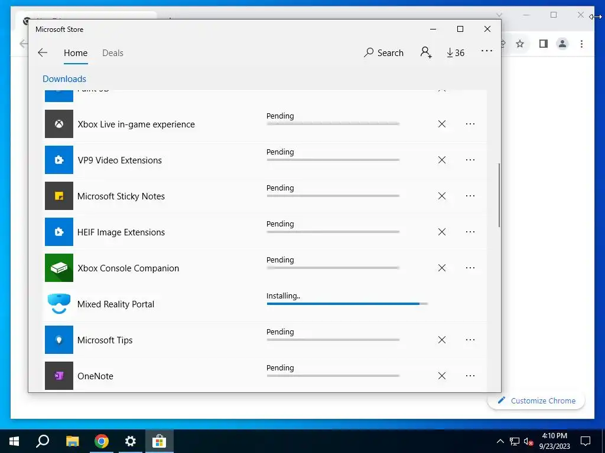The width and height of the screenshot is (605, 453).
Task: Cancel VP9 Video Extensions download
Action: click(x=442, y=160)
